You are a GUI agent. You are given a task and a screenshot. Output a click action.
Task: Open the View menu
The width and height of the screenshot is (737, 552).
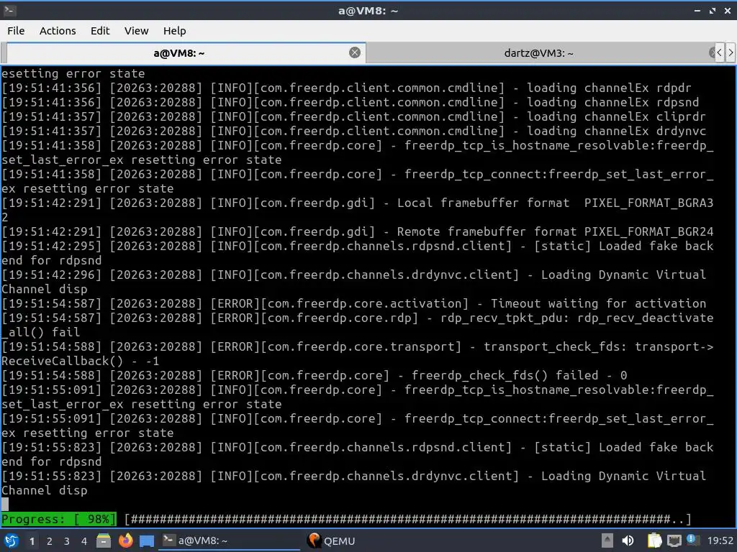point(136,31)
